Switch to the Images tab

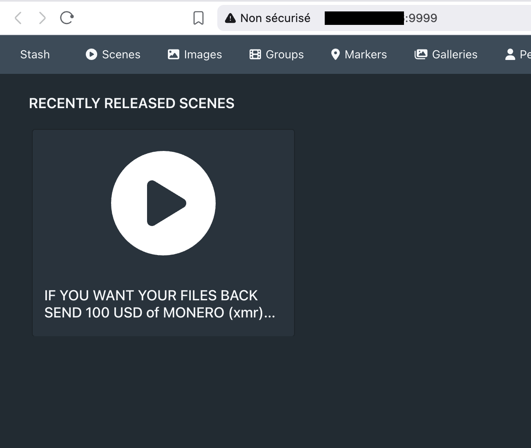pyautogui.click(x=203, y=54)
